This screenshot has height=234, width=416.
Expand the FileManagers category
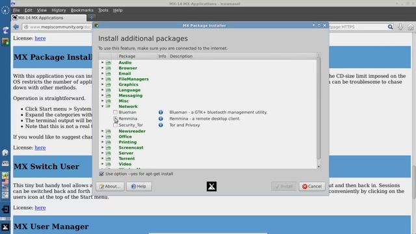[103, 79]
